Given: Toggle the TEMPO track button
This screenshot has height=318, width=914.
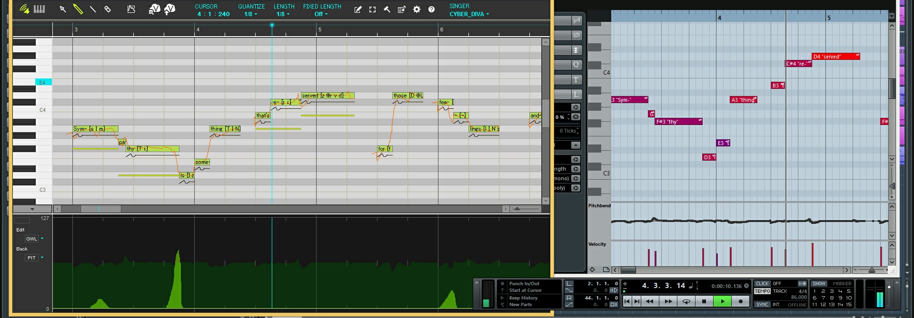Looking at the screenshot, I should [762, 291].
